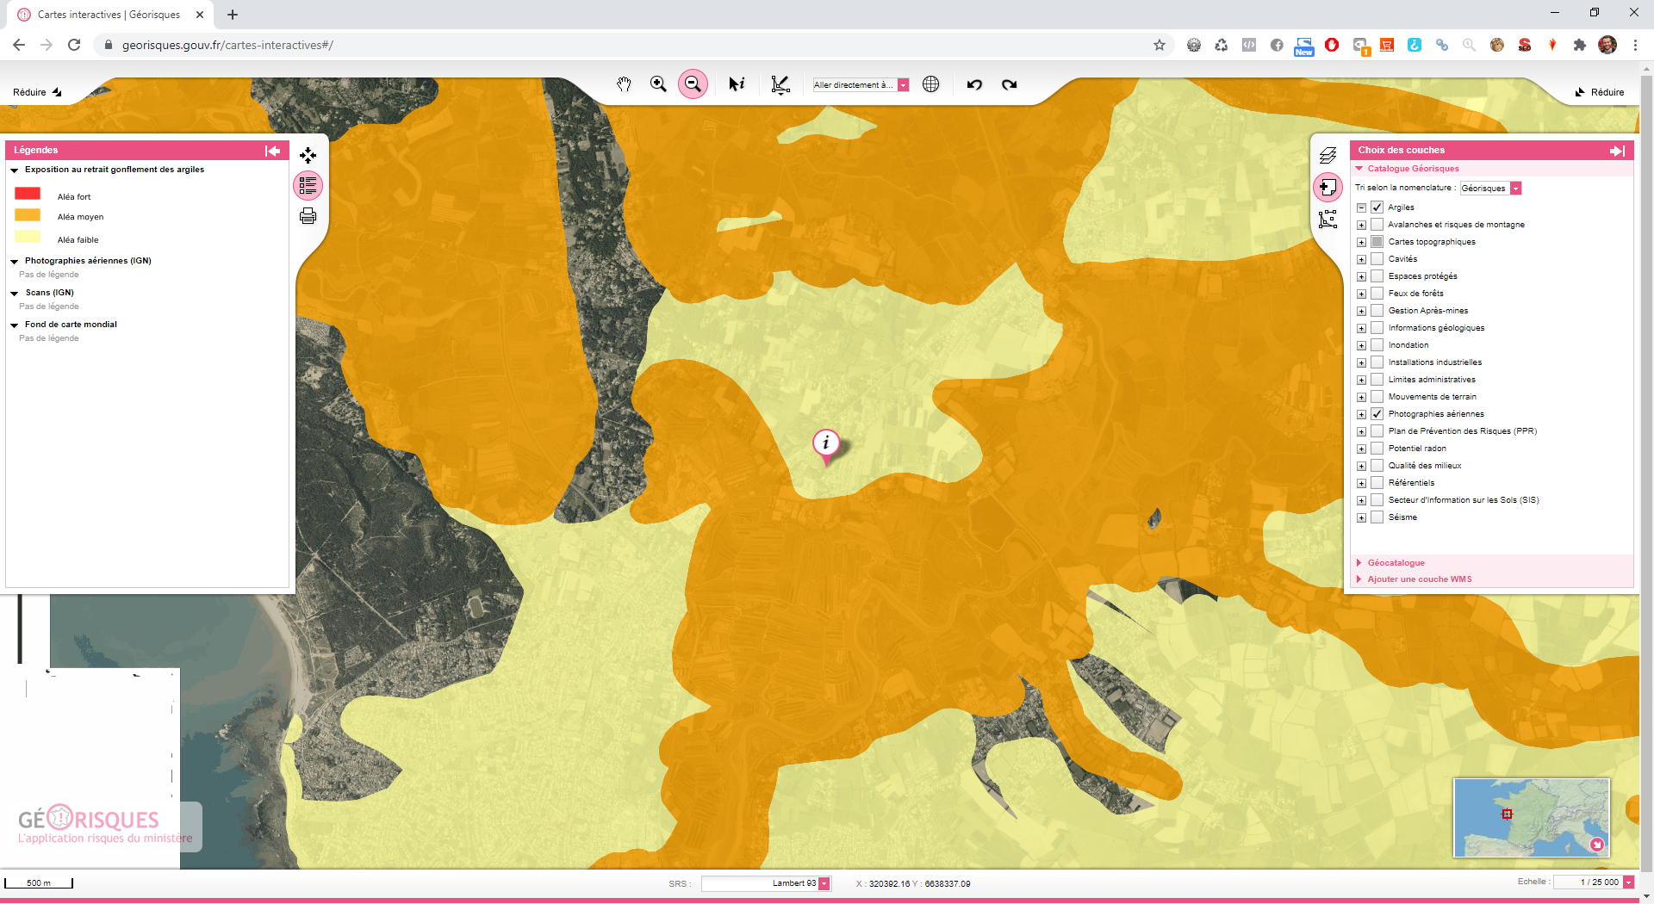The height and width of the screenshot is (904, 1654).
Task: Collapse the Catalogue Géorisques section
Action: coord(1359,169)
